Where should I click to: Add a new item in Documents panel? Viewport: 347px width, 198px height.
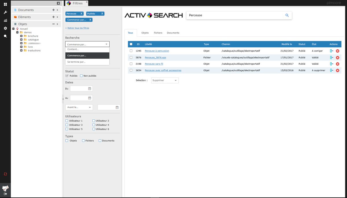(53, 10)
